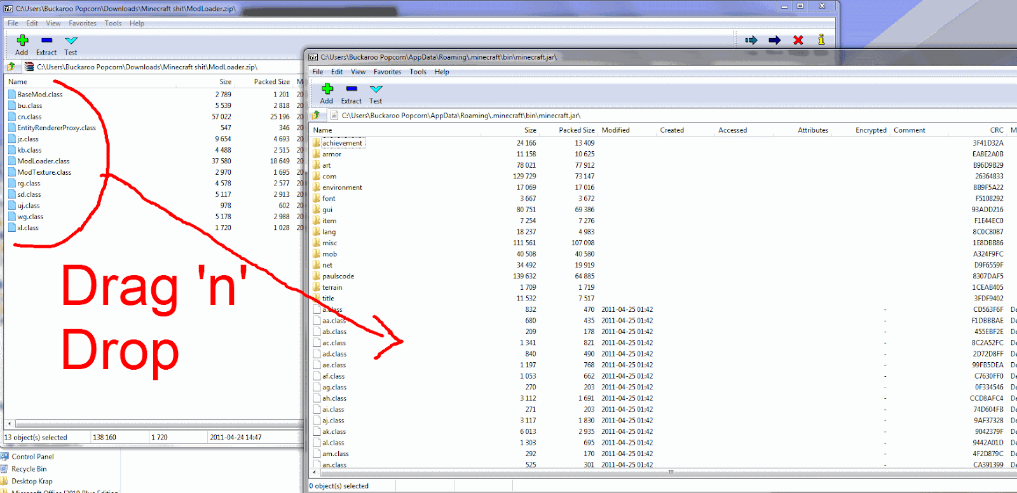Select the gui folder

point(327,210)
